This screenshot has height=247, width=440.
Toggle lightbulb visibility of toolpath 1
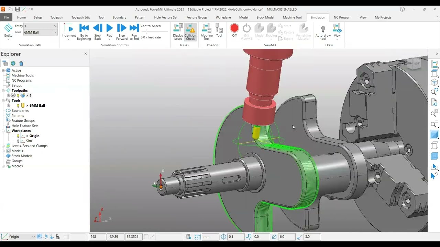tap(18, 96)
